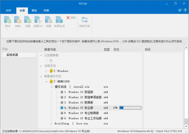This screenshot has height=134, width=189.
Task: Select the row '5. Windows 10 专业教育版'
Action: pos(82,113)
